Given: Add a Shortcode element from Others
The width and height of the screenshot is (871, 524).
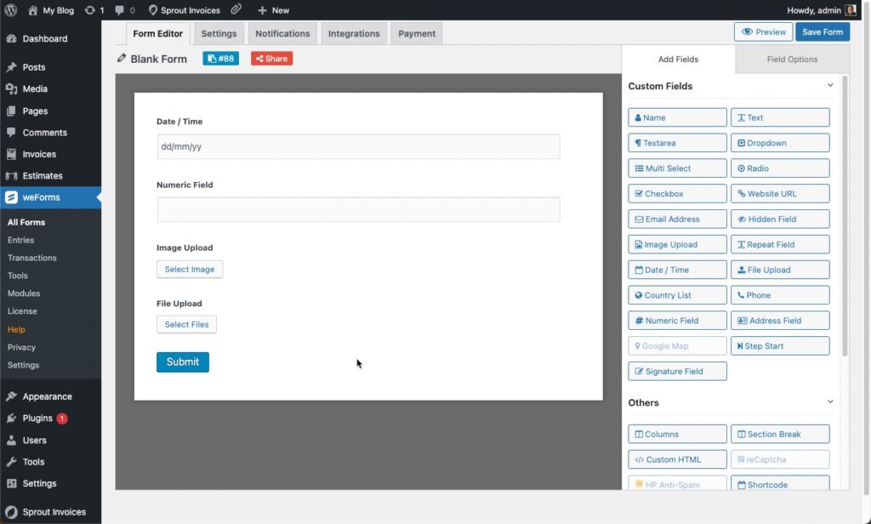Looking at the screenshot, I should pyautogui.click(x=779, y=484).
